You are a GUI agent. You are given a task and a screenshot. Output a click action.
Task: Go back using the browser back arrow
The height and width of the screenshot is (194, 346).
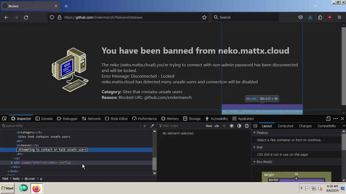6,17
